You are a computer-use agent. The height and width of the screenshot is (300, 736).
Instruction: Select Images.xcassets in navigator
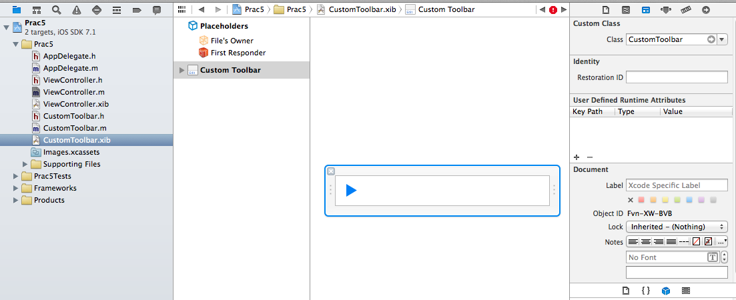coord(71,153)
